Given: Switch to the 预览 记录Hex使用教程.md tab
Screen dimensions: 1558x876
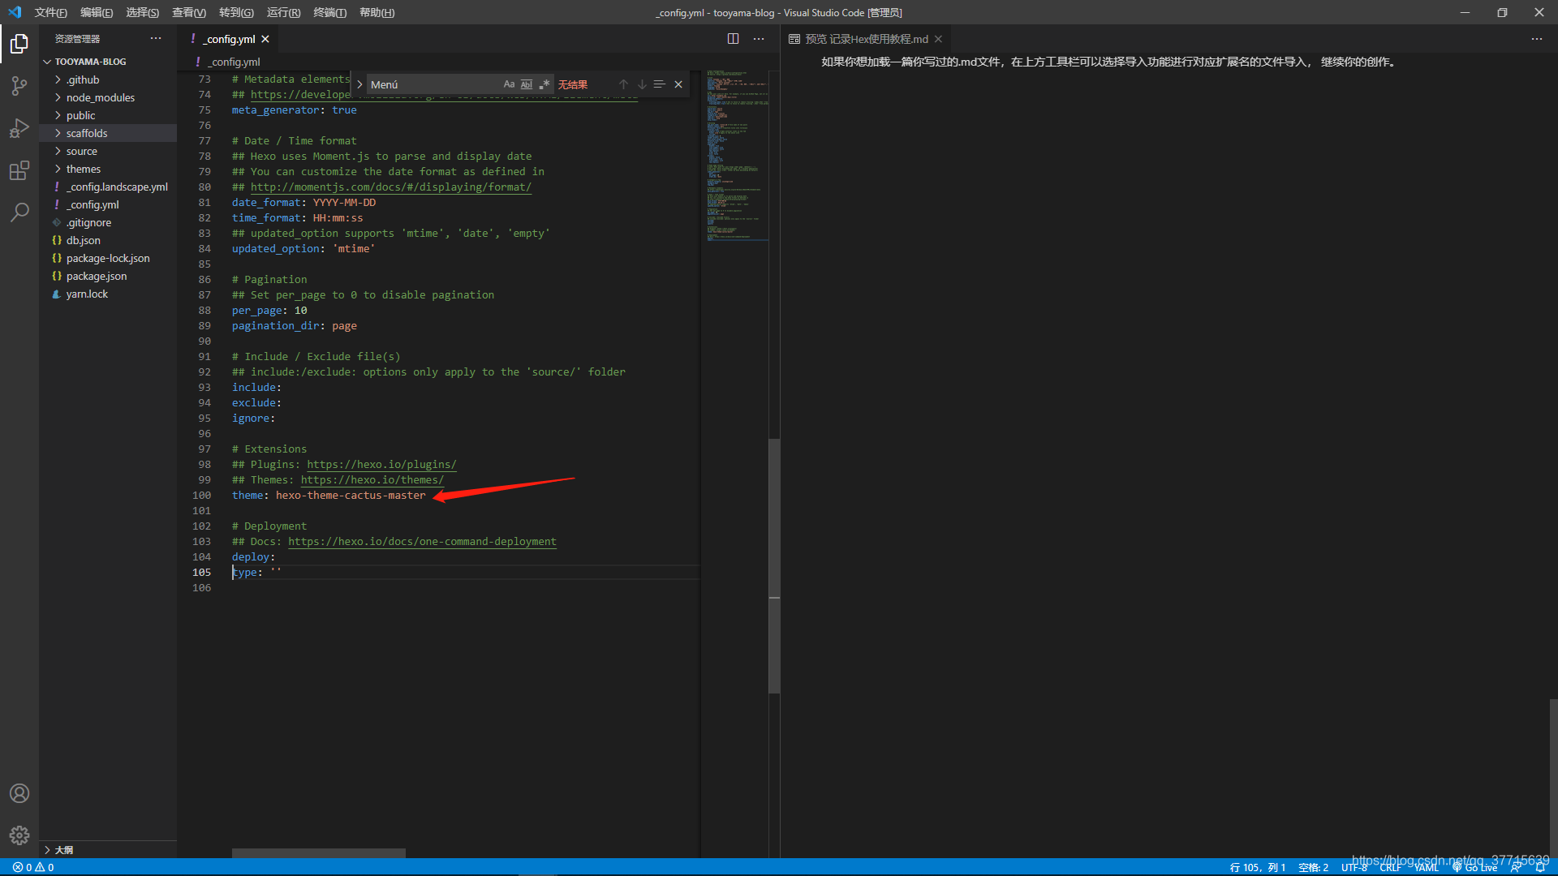Looking at the screenshot, I should click(865, 39).
